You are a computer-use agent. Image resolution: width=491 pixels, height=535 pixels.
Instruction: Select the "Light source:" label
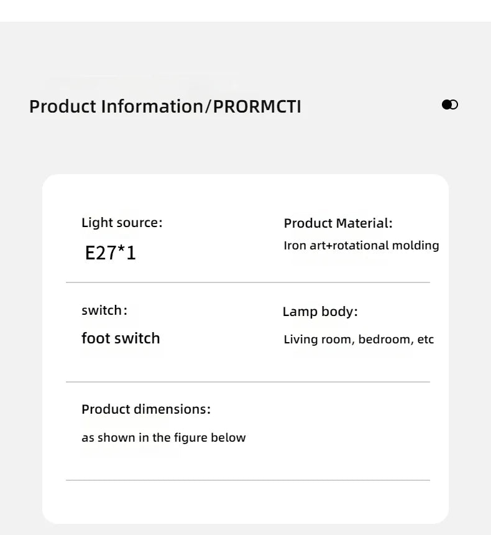(x=122, y=223)
